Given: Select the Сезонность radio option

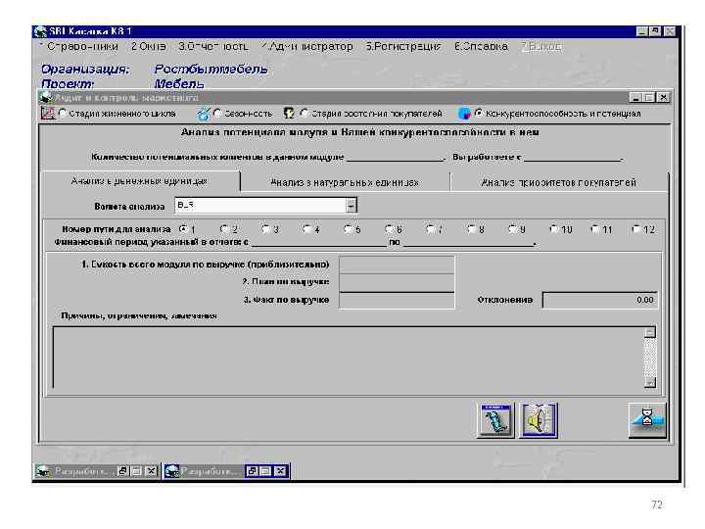Looking at the screenshot, I should (x=217, y=114).
